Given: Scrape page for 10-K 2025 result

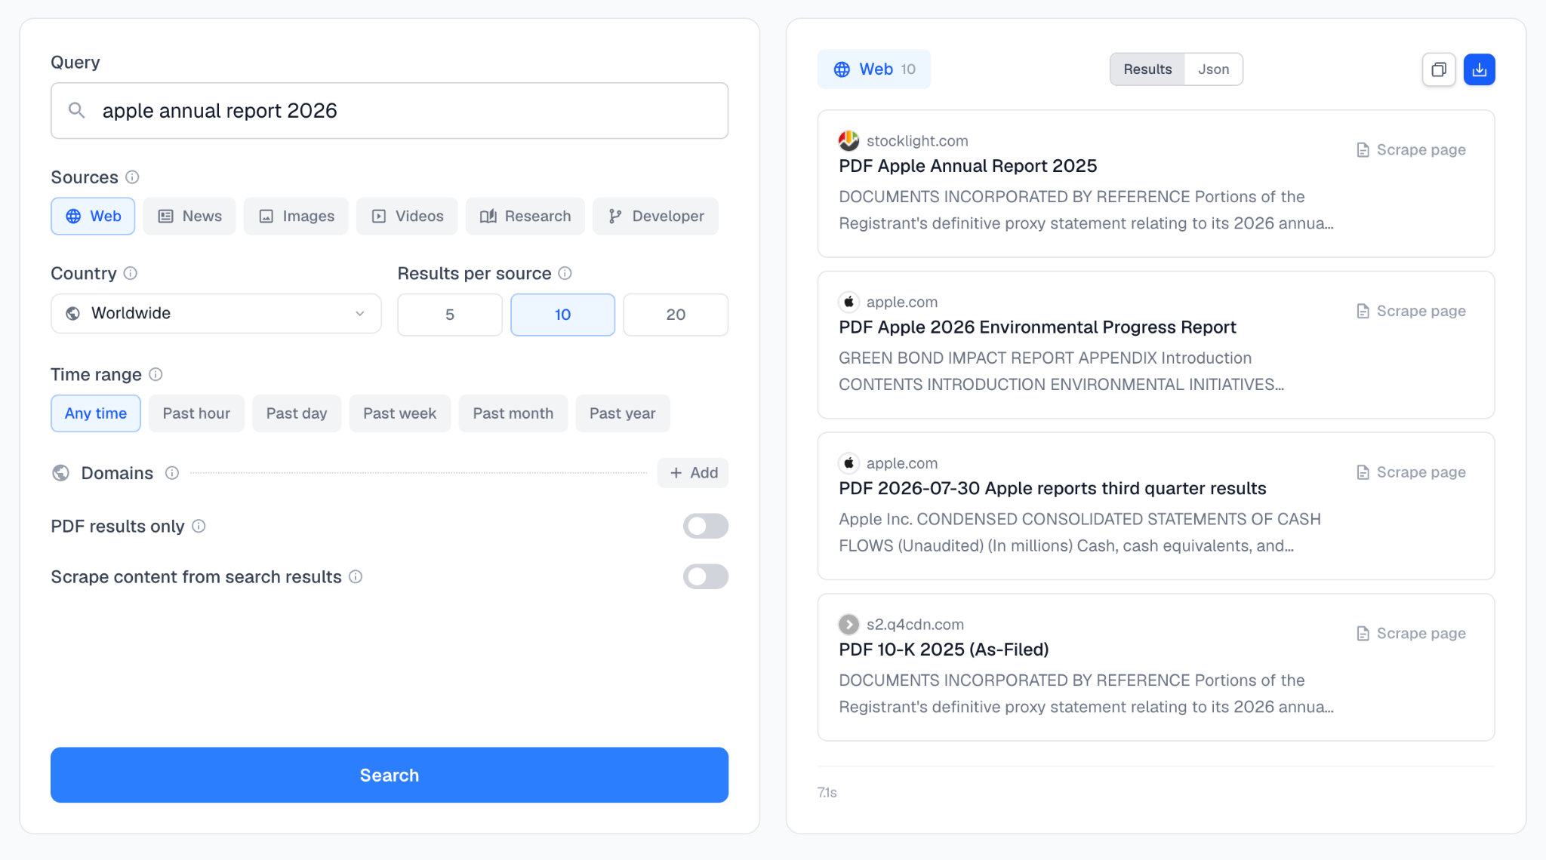Looking at the screenshot, I should (1411, 634).
